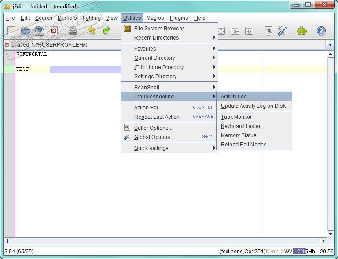Click the memory usage bar in status bar
The image size is (338, 259).
click(304, 251)
